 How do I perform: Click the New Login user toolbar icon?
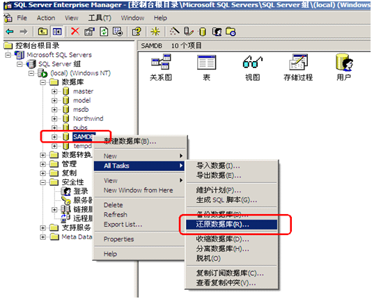pyautogui.click(x=217, y=31)
